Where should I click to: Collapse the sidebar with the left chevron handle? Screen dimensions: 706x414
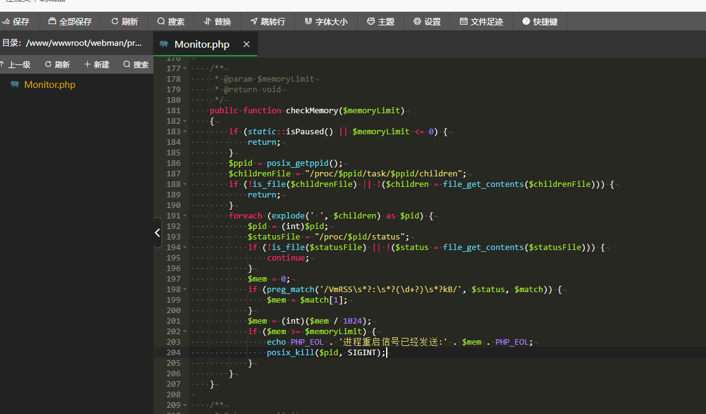[157, 233]
